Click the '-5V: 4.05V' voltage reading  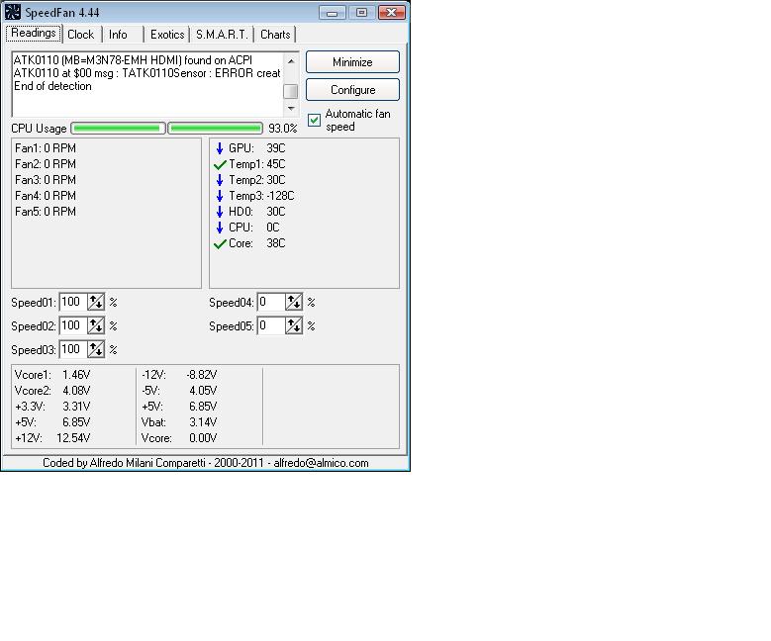(179, 391)
